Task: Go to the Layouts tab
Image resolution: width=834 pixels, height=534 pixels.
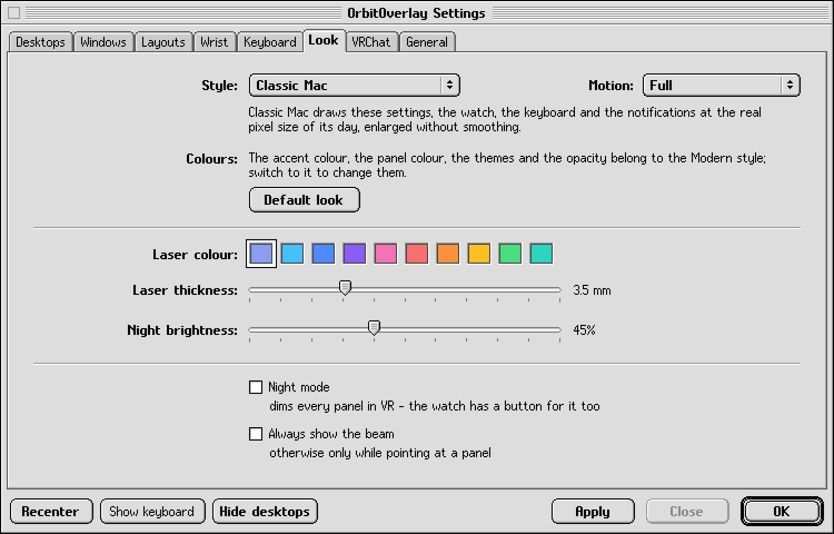Action: (x=163, y=42)
